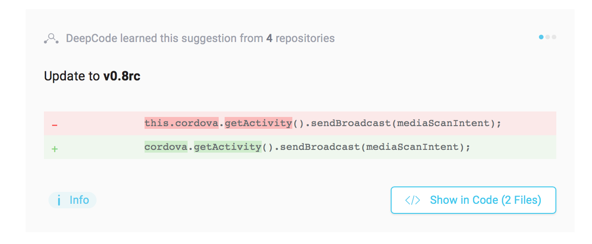Click green highlighted 'cordova' token
This screenshot has width=592, height=244.
pyautogui.click(x=166, y=147)
